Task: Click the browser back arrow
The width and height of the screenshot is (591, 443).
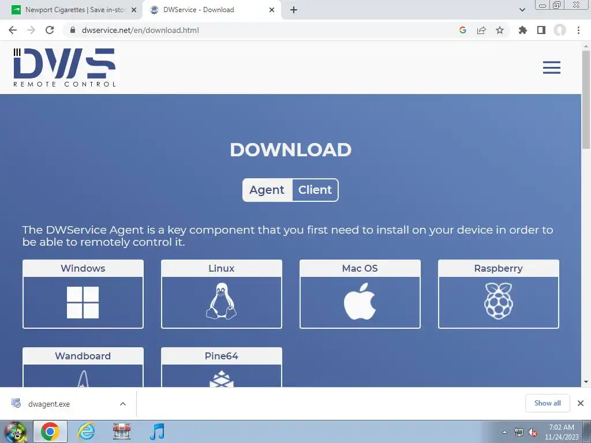Action: [x=13, y=30]
